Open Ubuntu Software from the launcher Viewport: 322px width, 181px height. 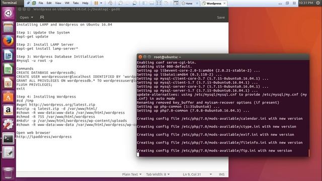click(x=8, y=97)
